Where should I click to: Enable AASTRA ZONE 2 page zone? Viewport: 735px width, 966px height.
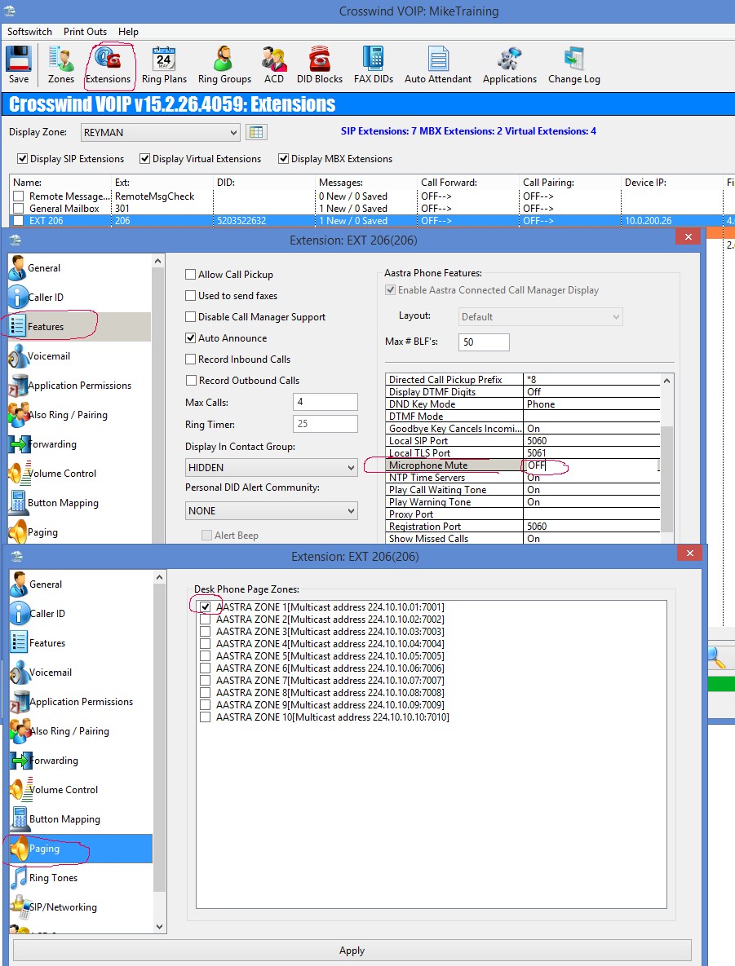206,620
